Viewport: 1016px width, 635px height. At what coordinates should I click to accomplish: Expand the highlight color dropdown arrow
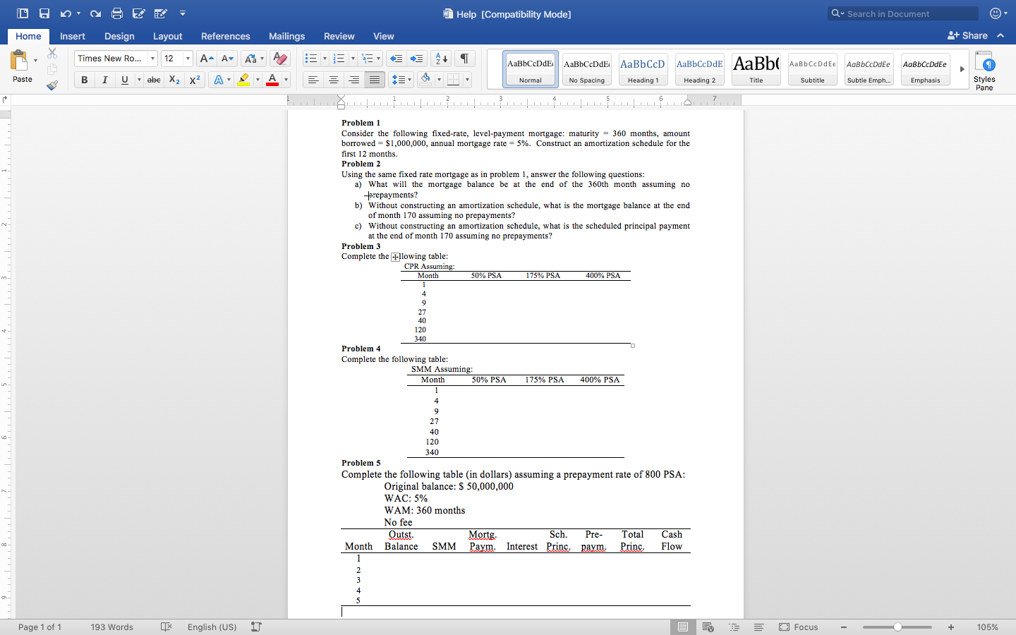(257, 80)
